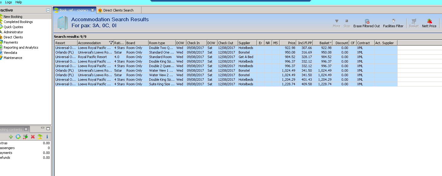Click the Stop toolbar button
442x176 pixels.
pyautogui.click(x=347, y=23)
